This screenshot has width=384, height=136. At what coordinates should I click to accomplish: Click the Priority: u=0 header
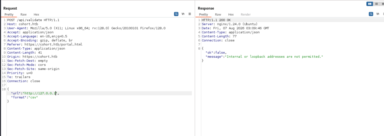20,73
